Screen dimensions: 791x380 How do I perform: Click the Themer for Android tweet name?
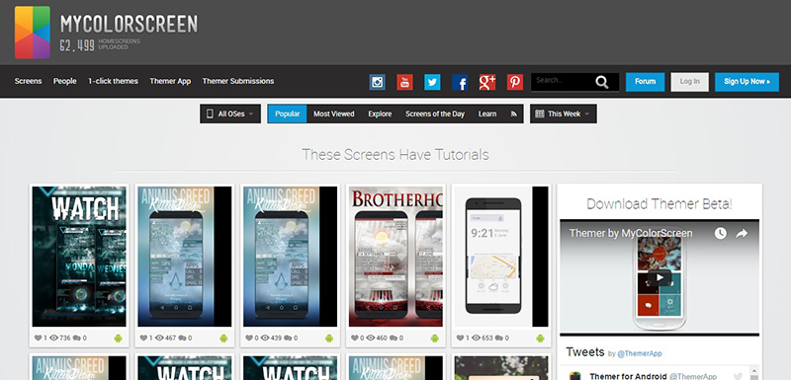tap(628, 376)
